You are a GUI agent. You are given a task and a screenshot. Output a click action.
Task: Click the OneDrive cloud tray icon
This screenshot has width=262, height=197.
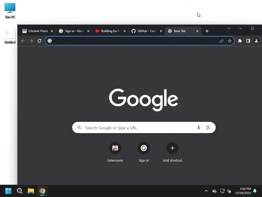[x=214, y=191]
